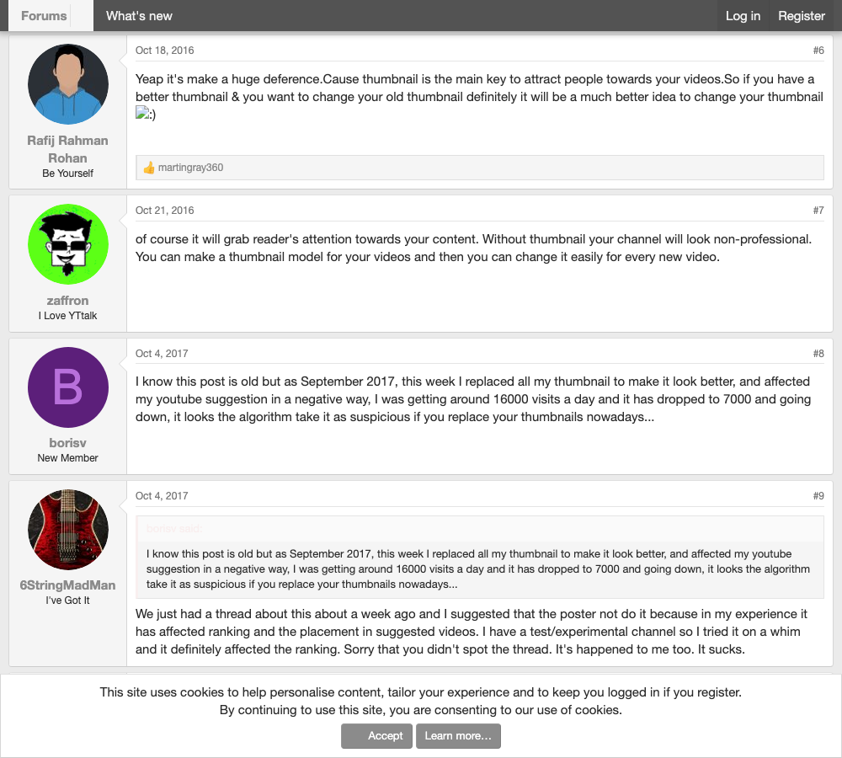Click the 'I Love YTtalk' user title

pyautogui.click(x=67, y=316)
